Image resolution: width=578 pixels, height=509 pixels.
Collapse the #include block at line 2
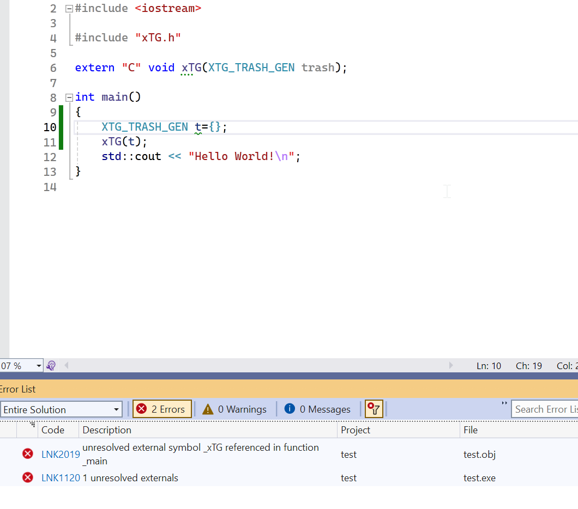coord(69,9)
